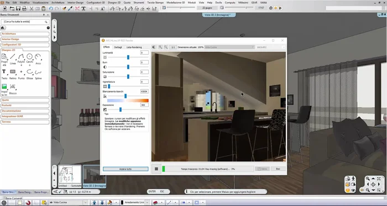
Task: Click the blue Undo arrow icon
Action: tap(51, 9)
